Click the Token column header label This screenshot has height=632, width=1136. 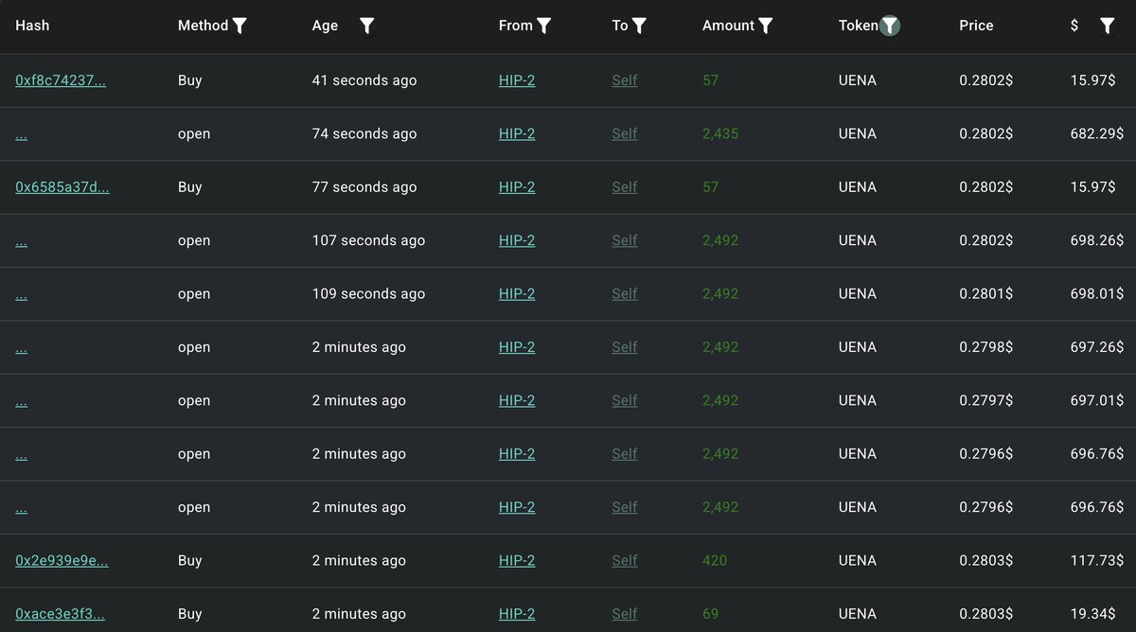[858, 26]
